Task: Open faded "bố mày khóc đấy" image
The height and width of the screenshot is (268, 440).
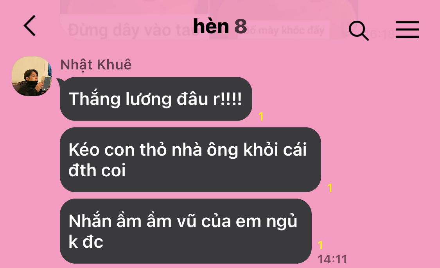Action: point(284,20)
